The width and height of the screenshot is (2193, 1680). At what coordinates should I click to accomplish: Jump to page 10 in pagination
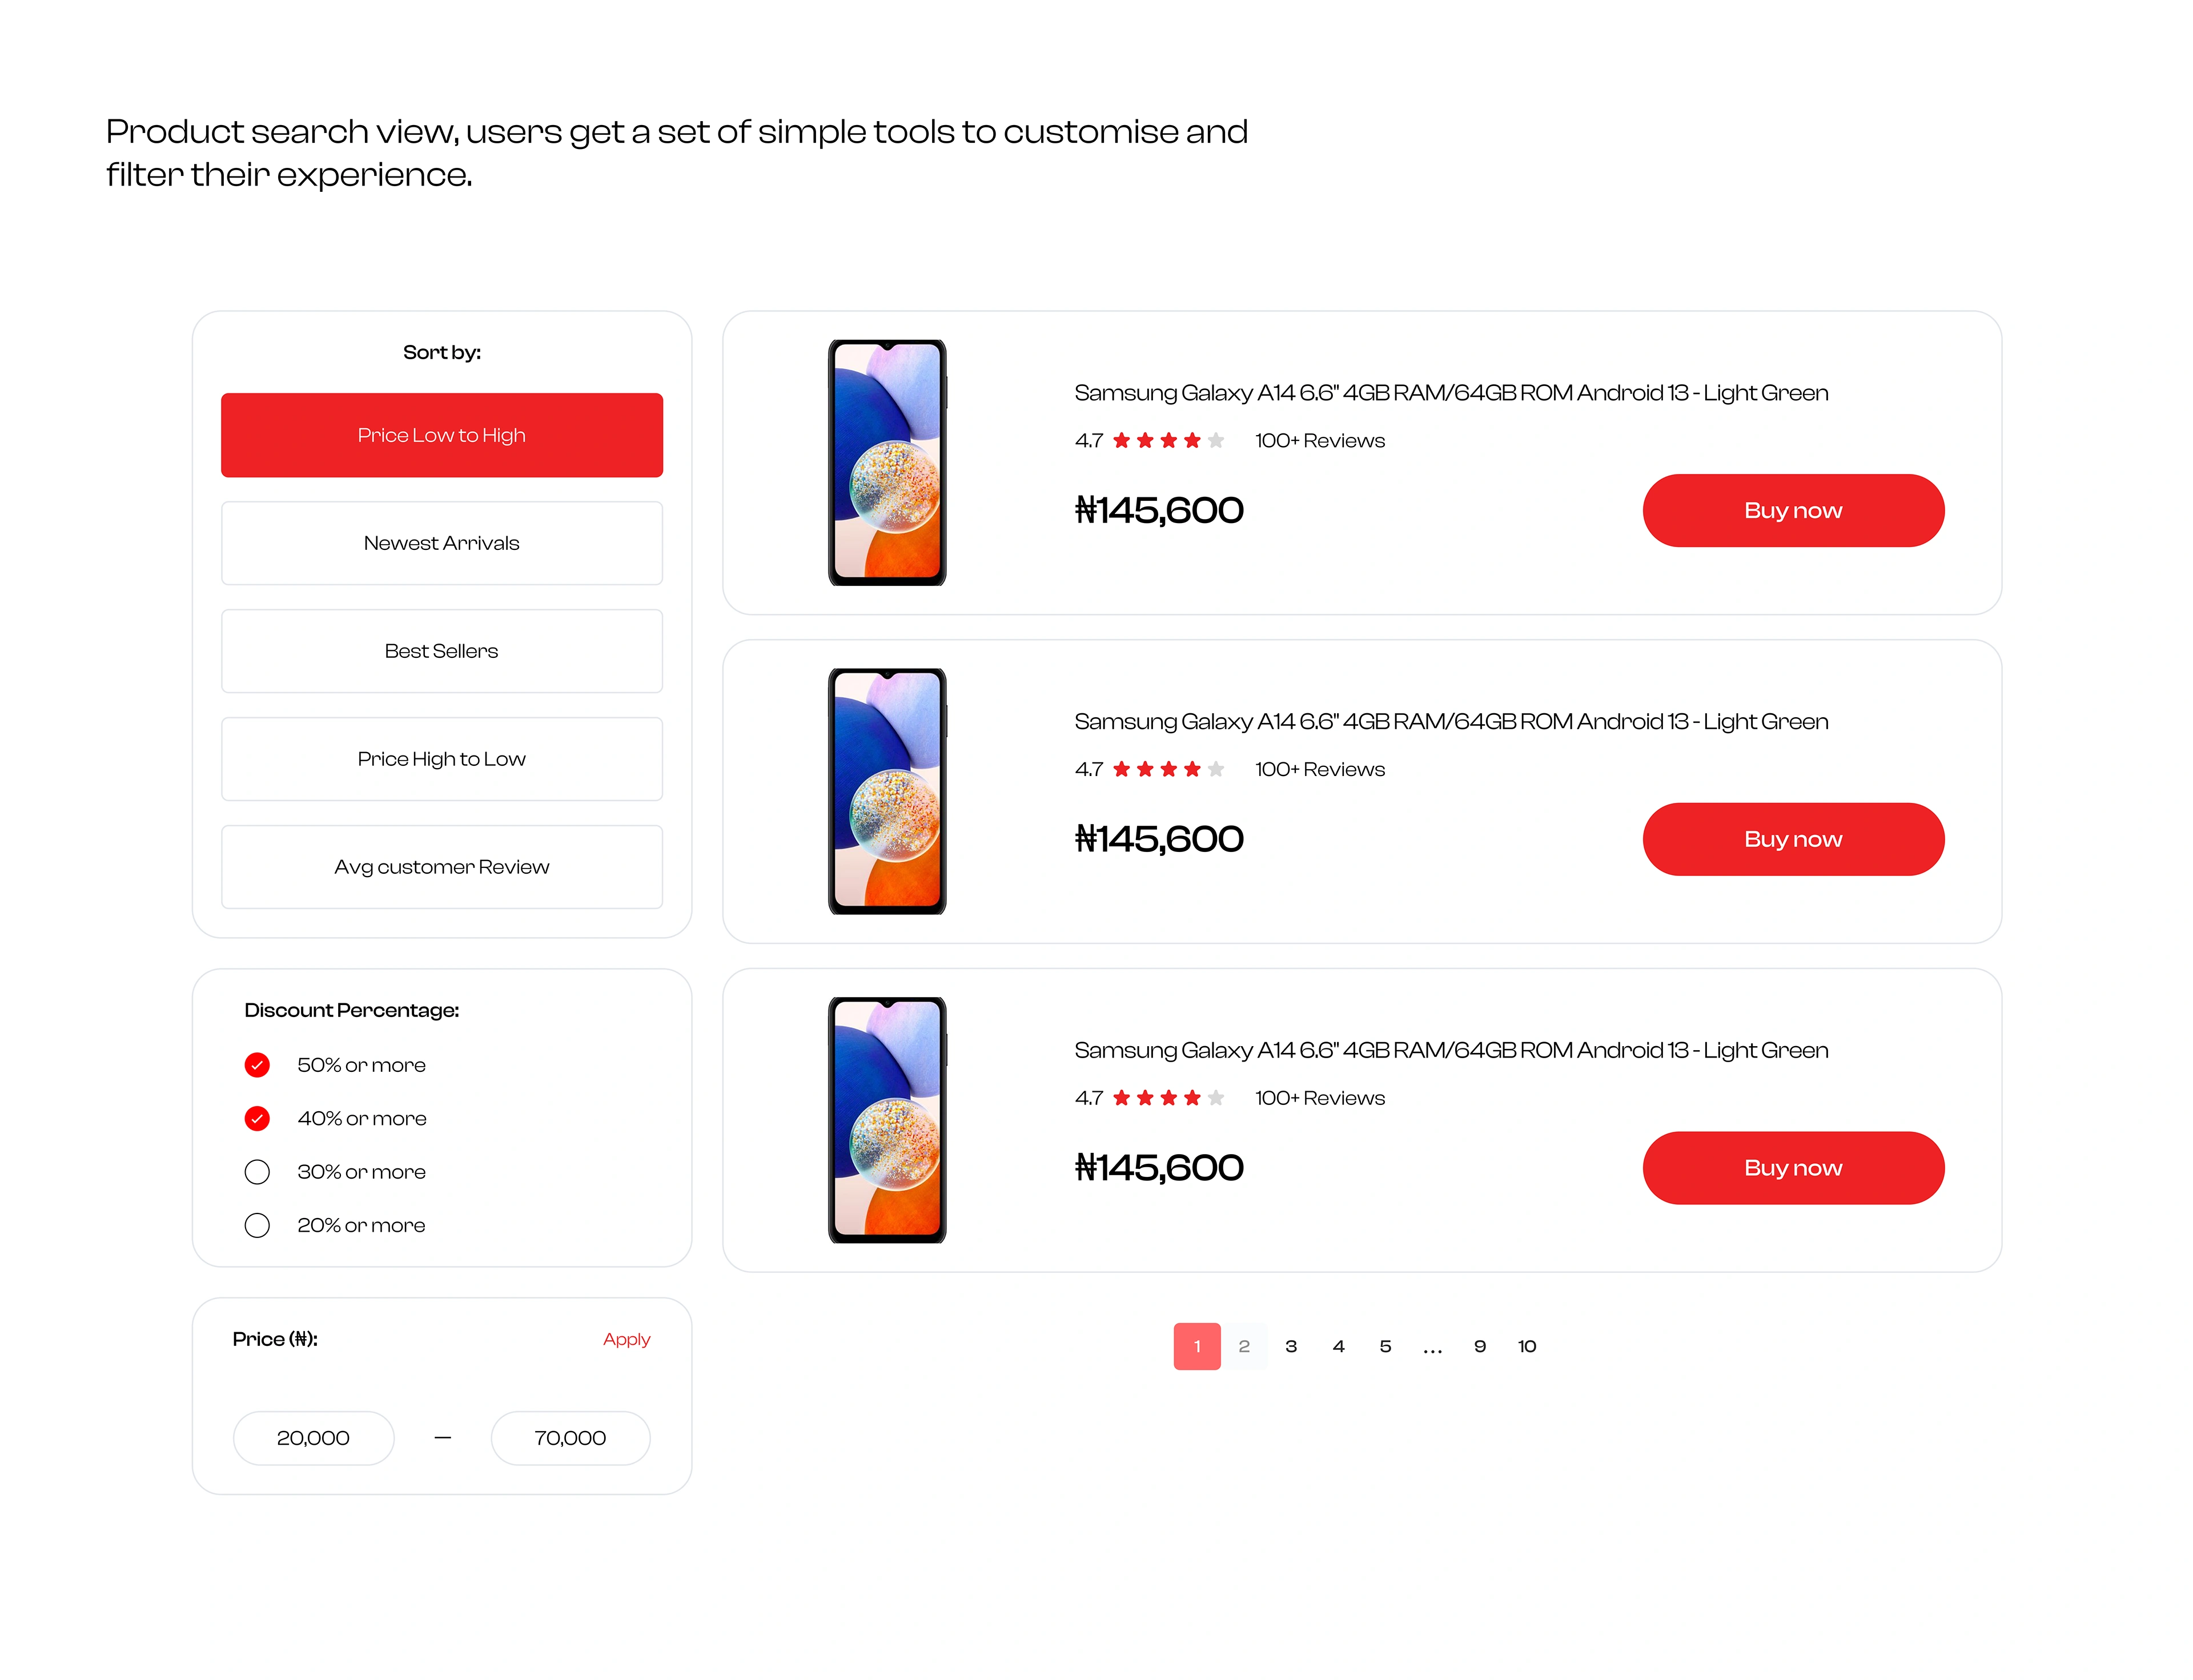point(1527,1346)
